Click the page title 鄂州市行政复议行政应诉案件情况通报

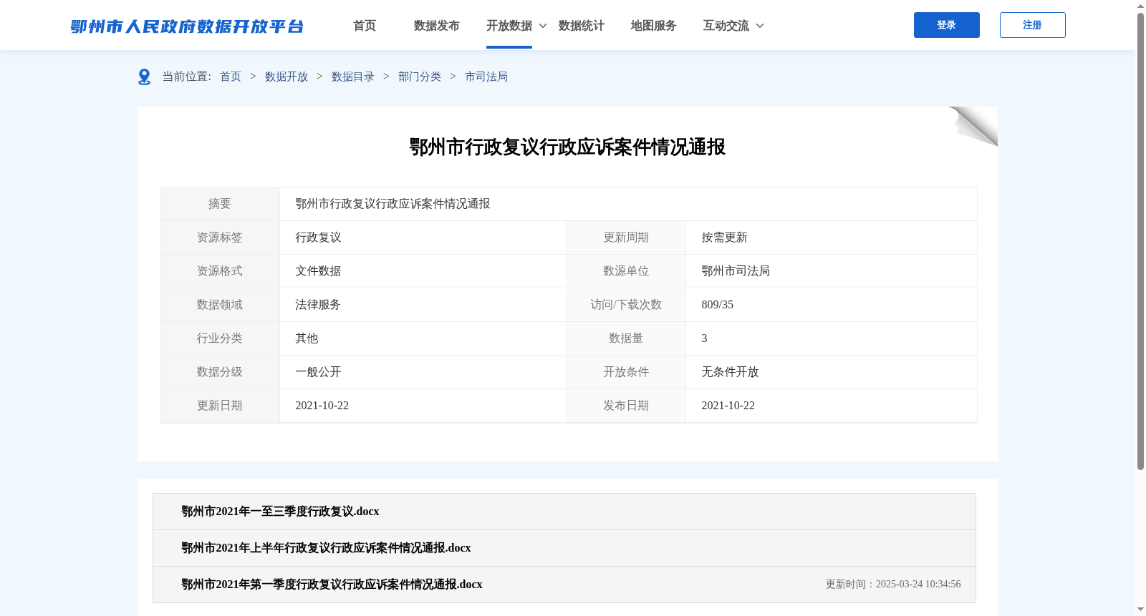[567, 147]
